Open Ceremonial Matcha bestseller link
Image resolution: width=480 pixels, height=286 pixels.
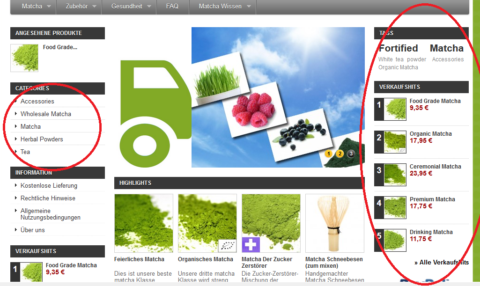(436, 166)
